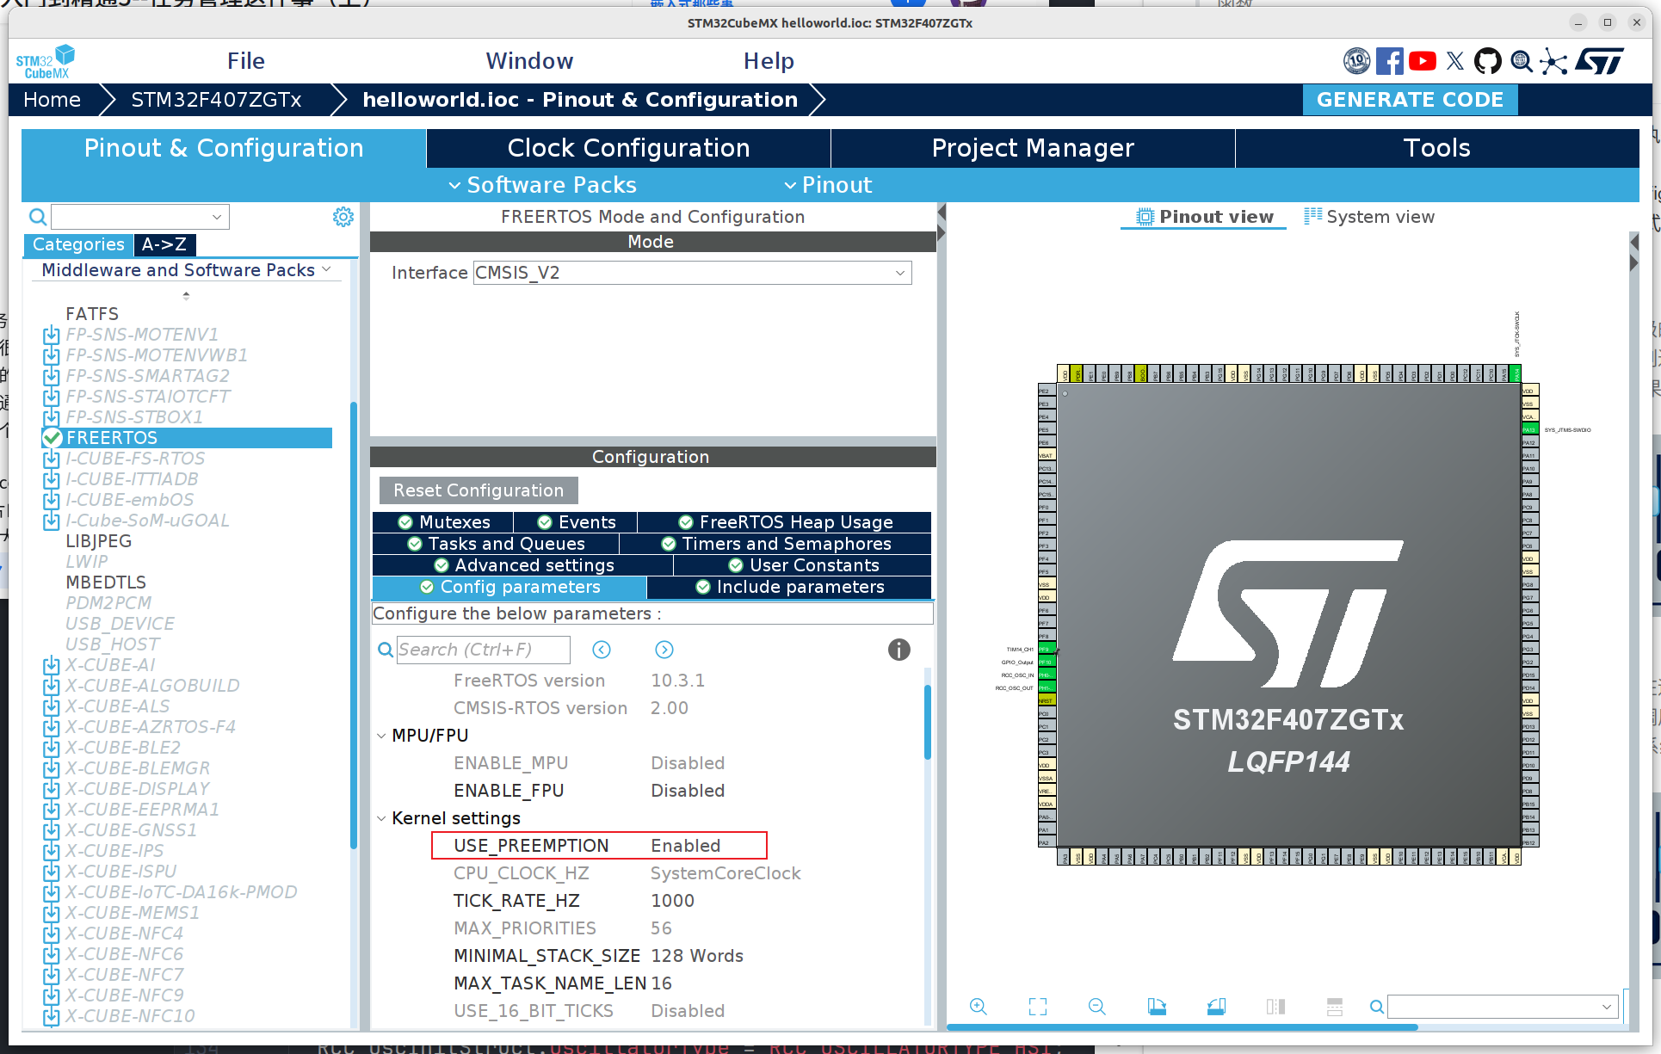
Task: Rotate the chip clockwise
Action: point(1157,1006)
